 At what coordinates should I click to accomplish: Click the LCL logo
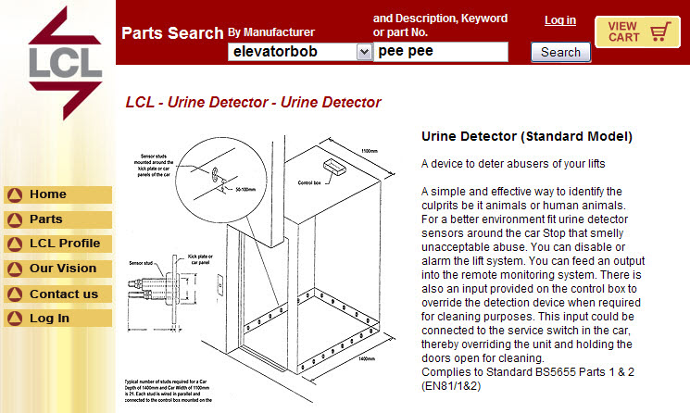point(65,63)
